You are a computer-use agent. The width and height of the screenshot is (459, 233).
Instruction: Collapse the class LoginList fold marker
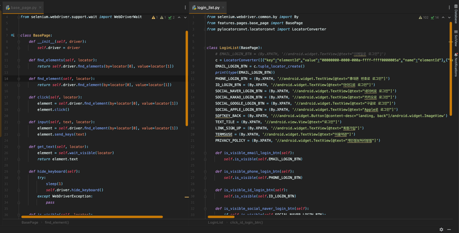pos(205,48)
